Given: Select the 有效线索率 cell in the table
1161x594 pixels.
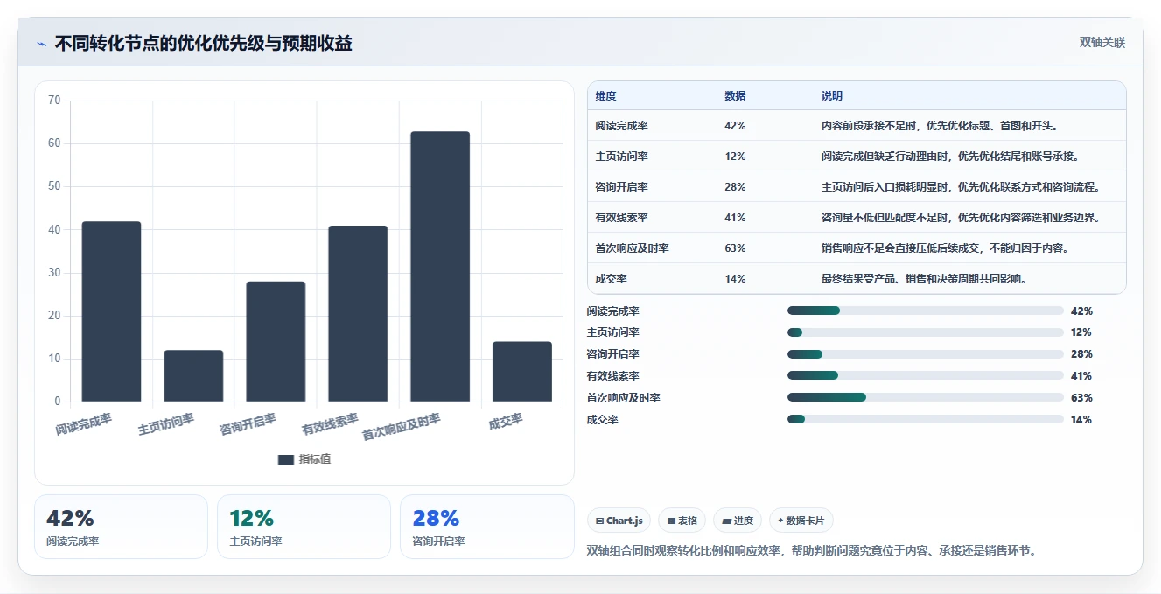Looking at the screenshot, I should point(621,218).
